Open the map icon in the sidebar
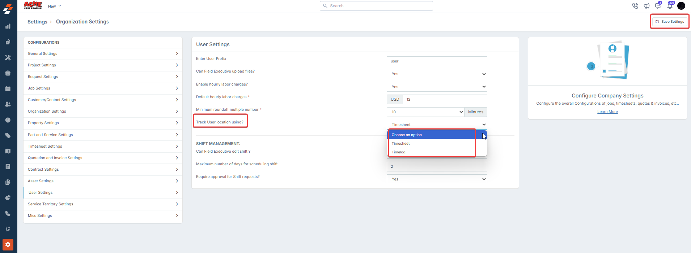Image resolution: width=691 pixels, height=253 pixels. point(8,151)
